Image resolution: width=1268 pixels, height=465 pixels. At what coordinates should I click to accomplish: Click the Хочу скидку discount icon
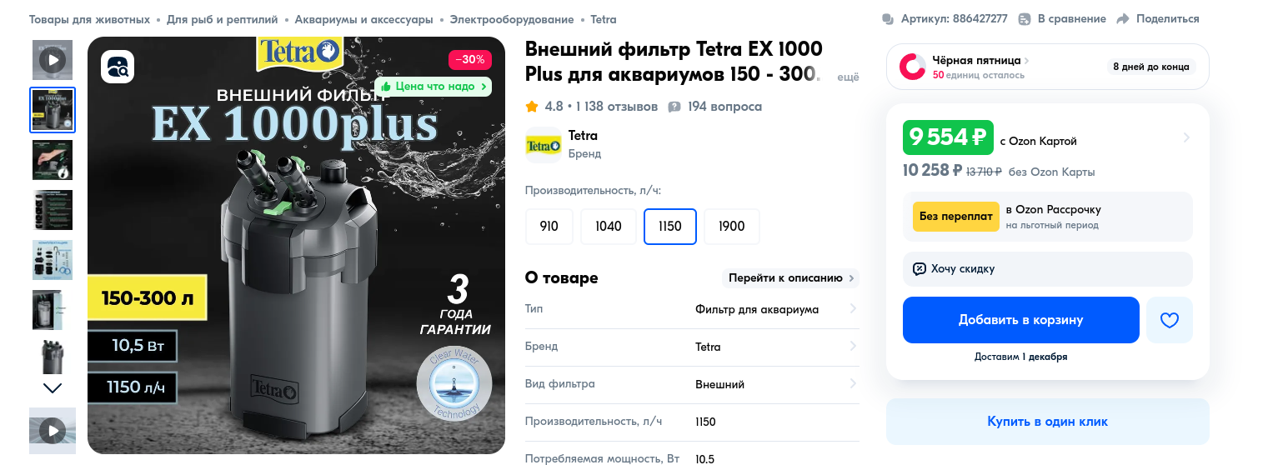coord(920,269)
